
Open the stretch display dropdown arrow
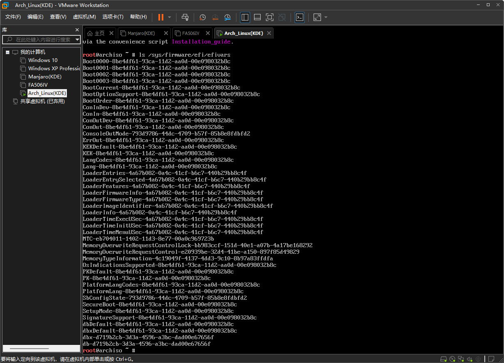326,17
